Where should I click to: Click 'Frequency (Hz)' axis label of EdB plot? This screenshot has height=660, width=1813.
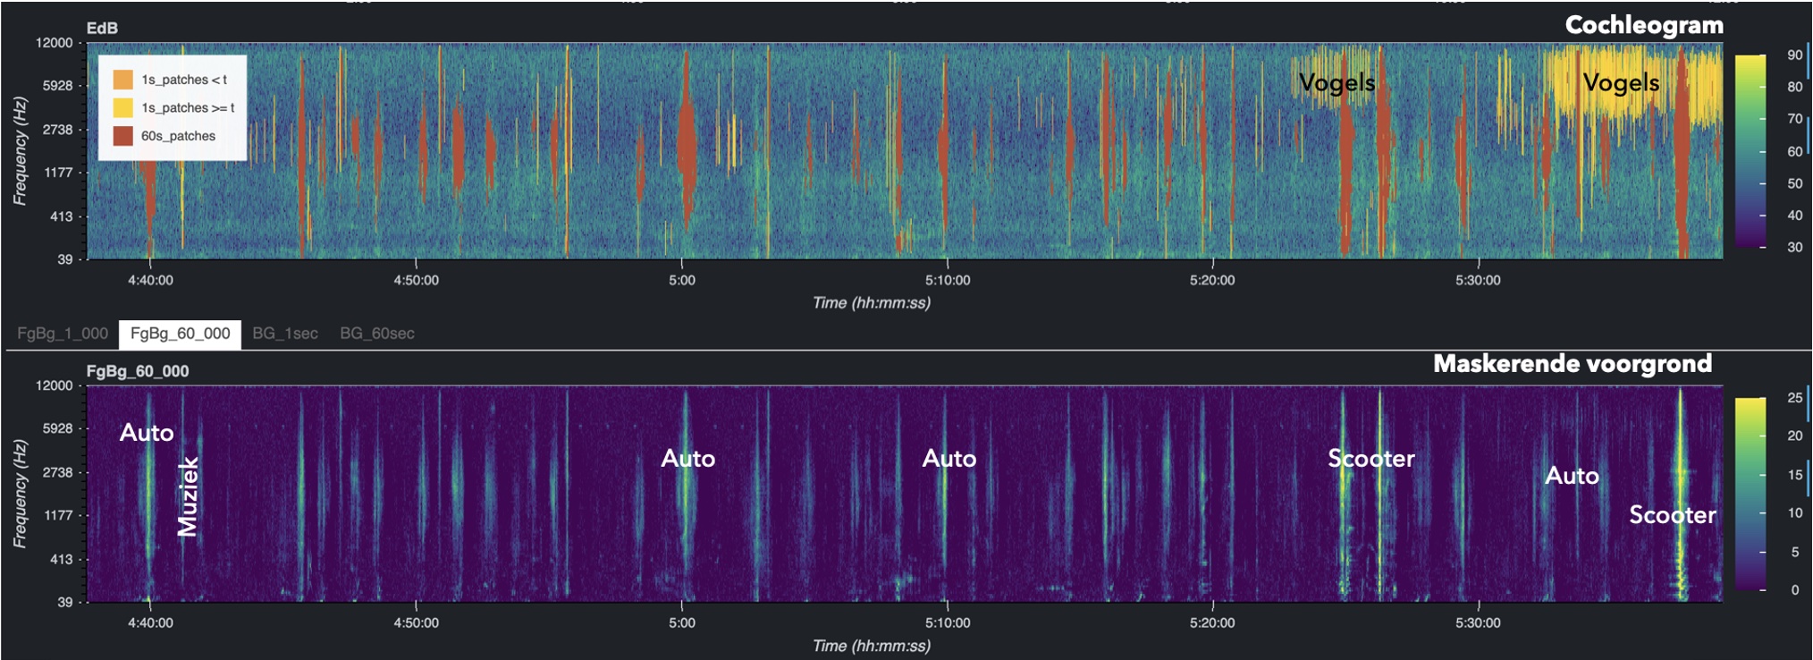[20, 151]
